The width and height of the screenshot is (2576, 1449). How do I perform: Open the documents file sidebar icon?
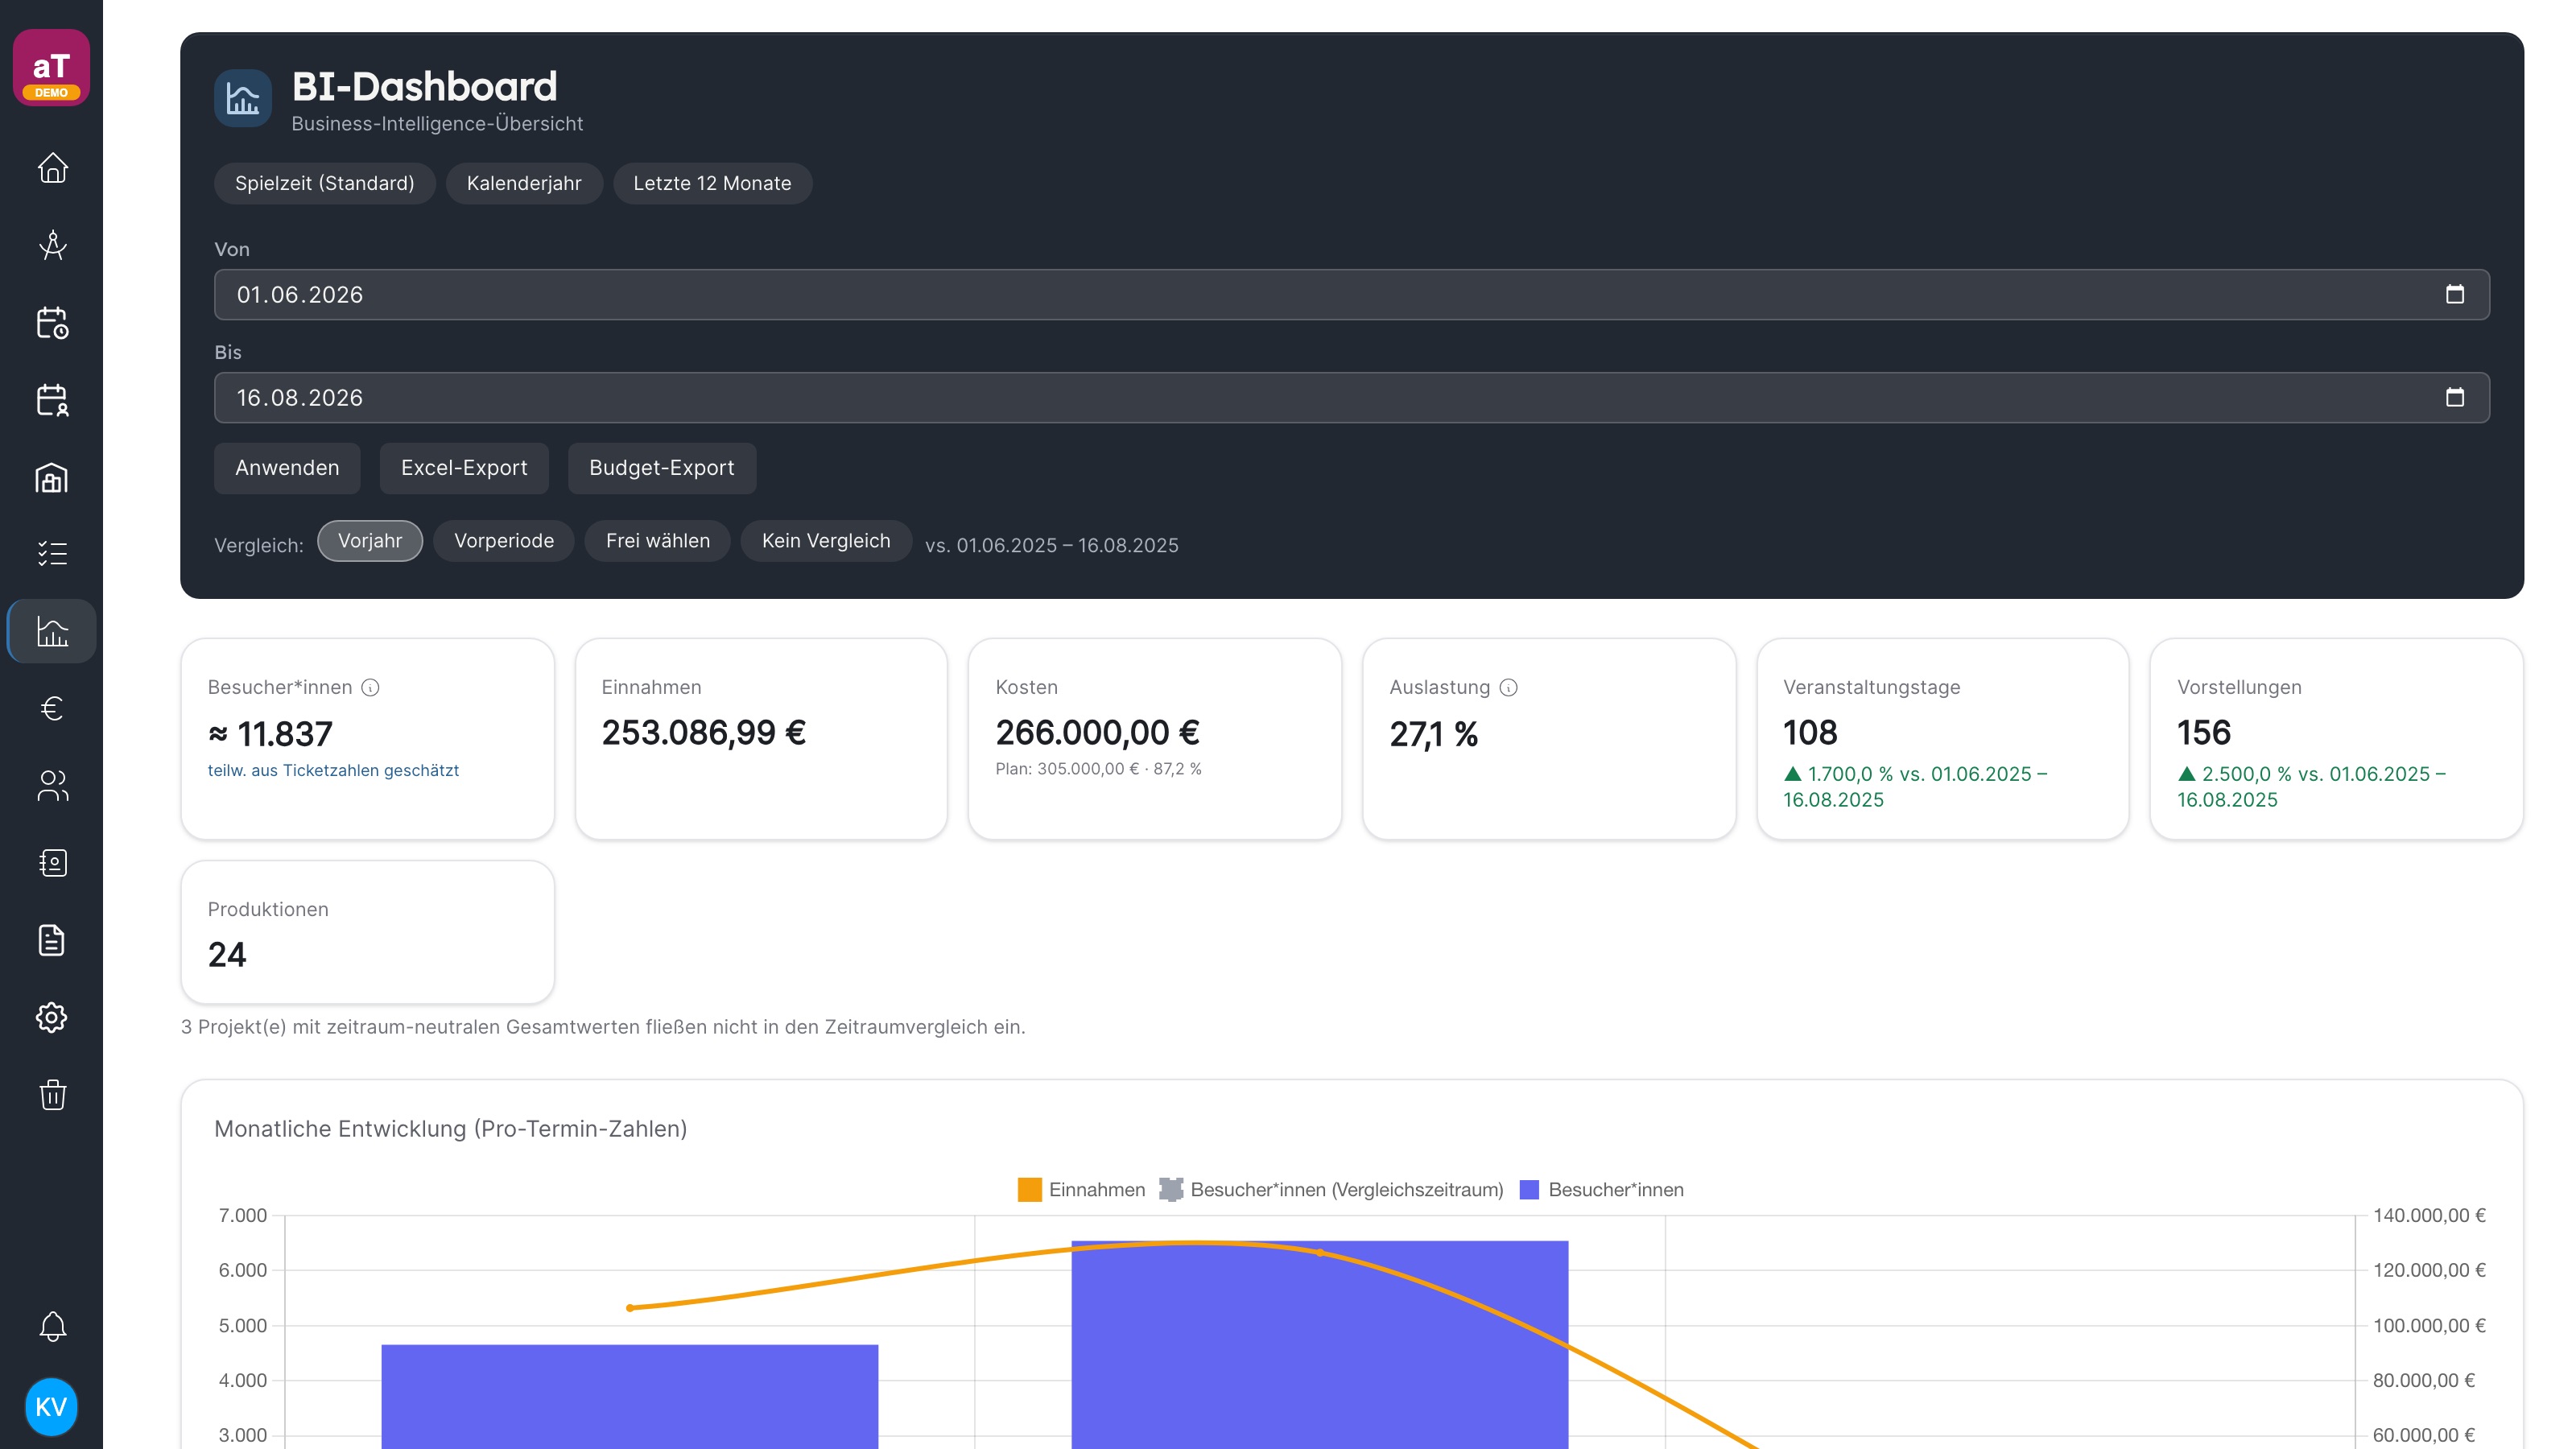[52, 940]
